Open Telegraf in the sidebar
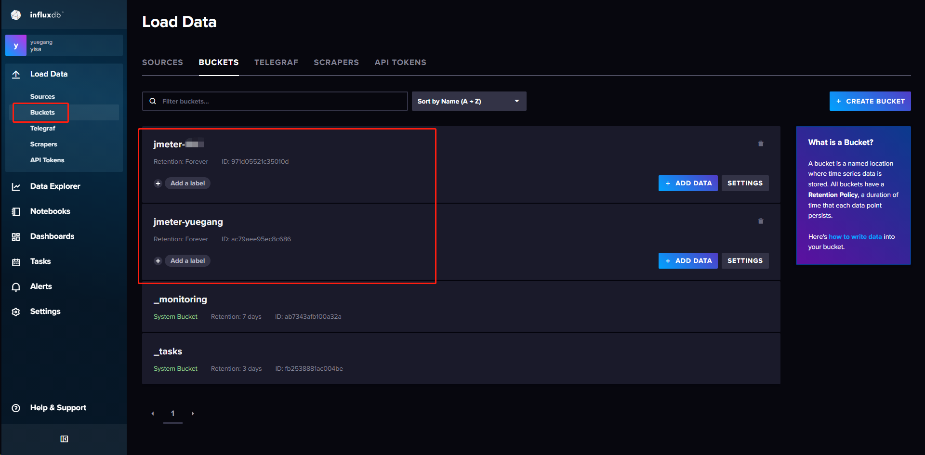 click(x=43, y=129)
